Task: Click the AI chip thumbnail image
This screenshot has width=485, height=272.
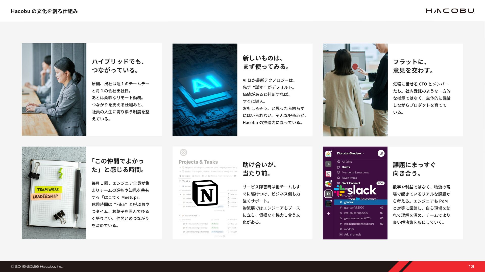Action: pyautogui.click(x=205, y=90)
